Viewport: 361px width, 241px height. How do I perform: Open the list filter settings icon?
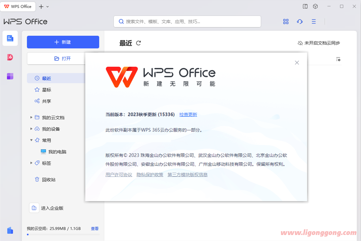pyautogui.click(x=338, y=59)
